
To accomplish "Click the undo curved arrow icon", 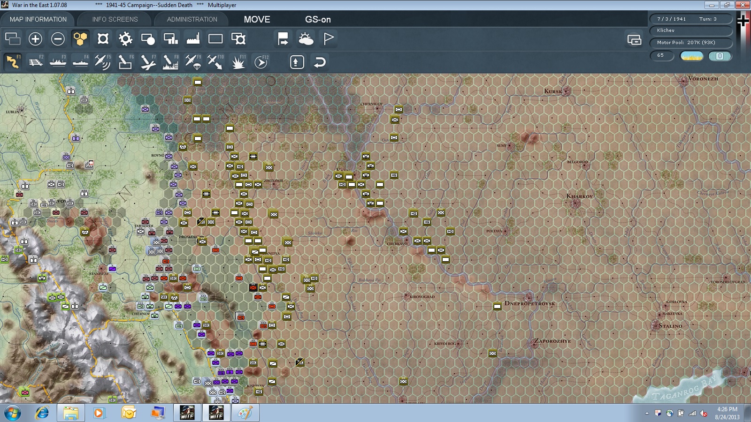I will (320, 62).
